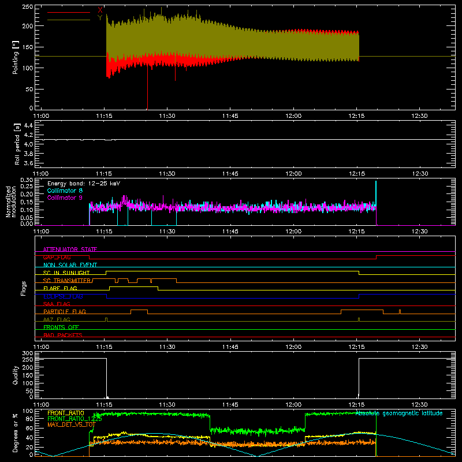Click the red downward spike near 11:25 in Pointing plot
The image size is (462, 462).
pyautogui.click(x=147, y=88)
